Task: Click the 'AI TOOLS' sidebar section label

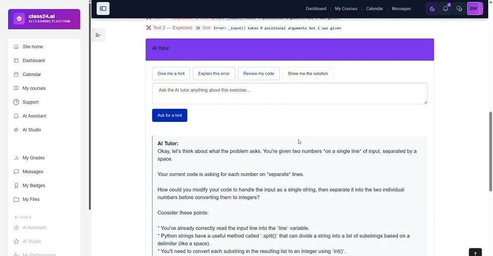Action: coord(23,217)
